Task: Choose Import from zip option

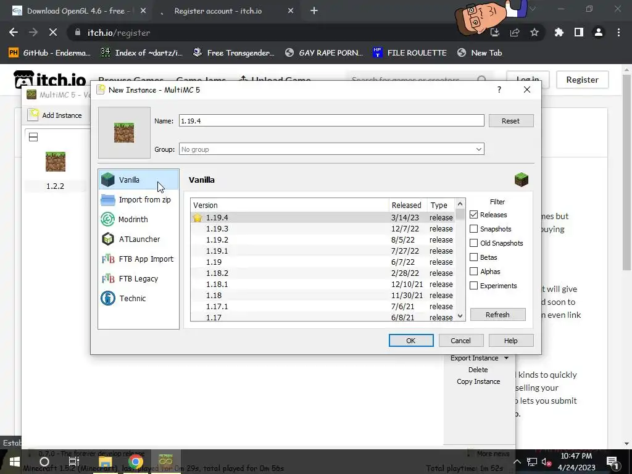Action: click(138, 199)
